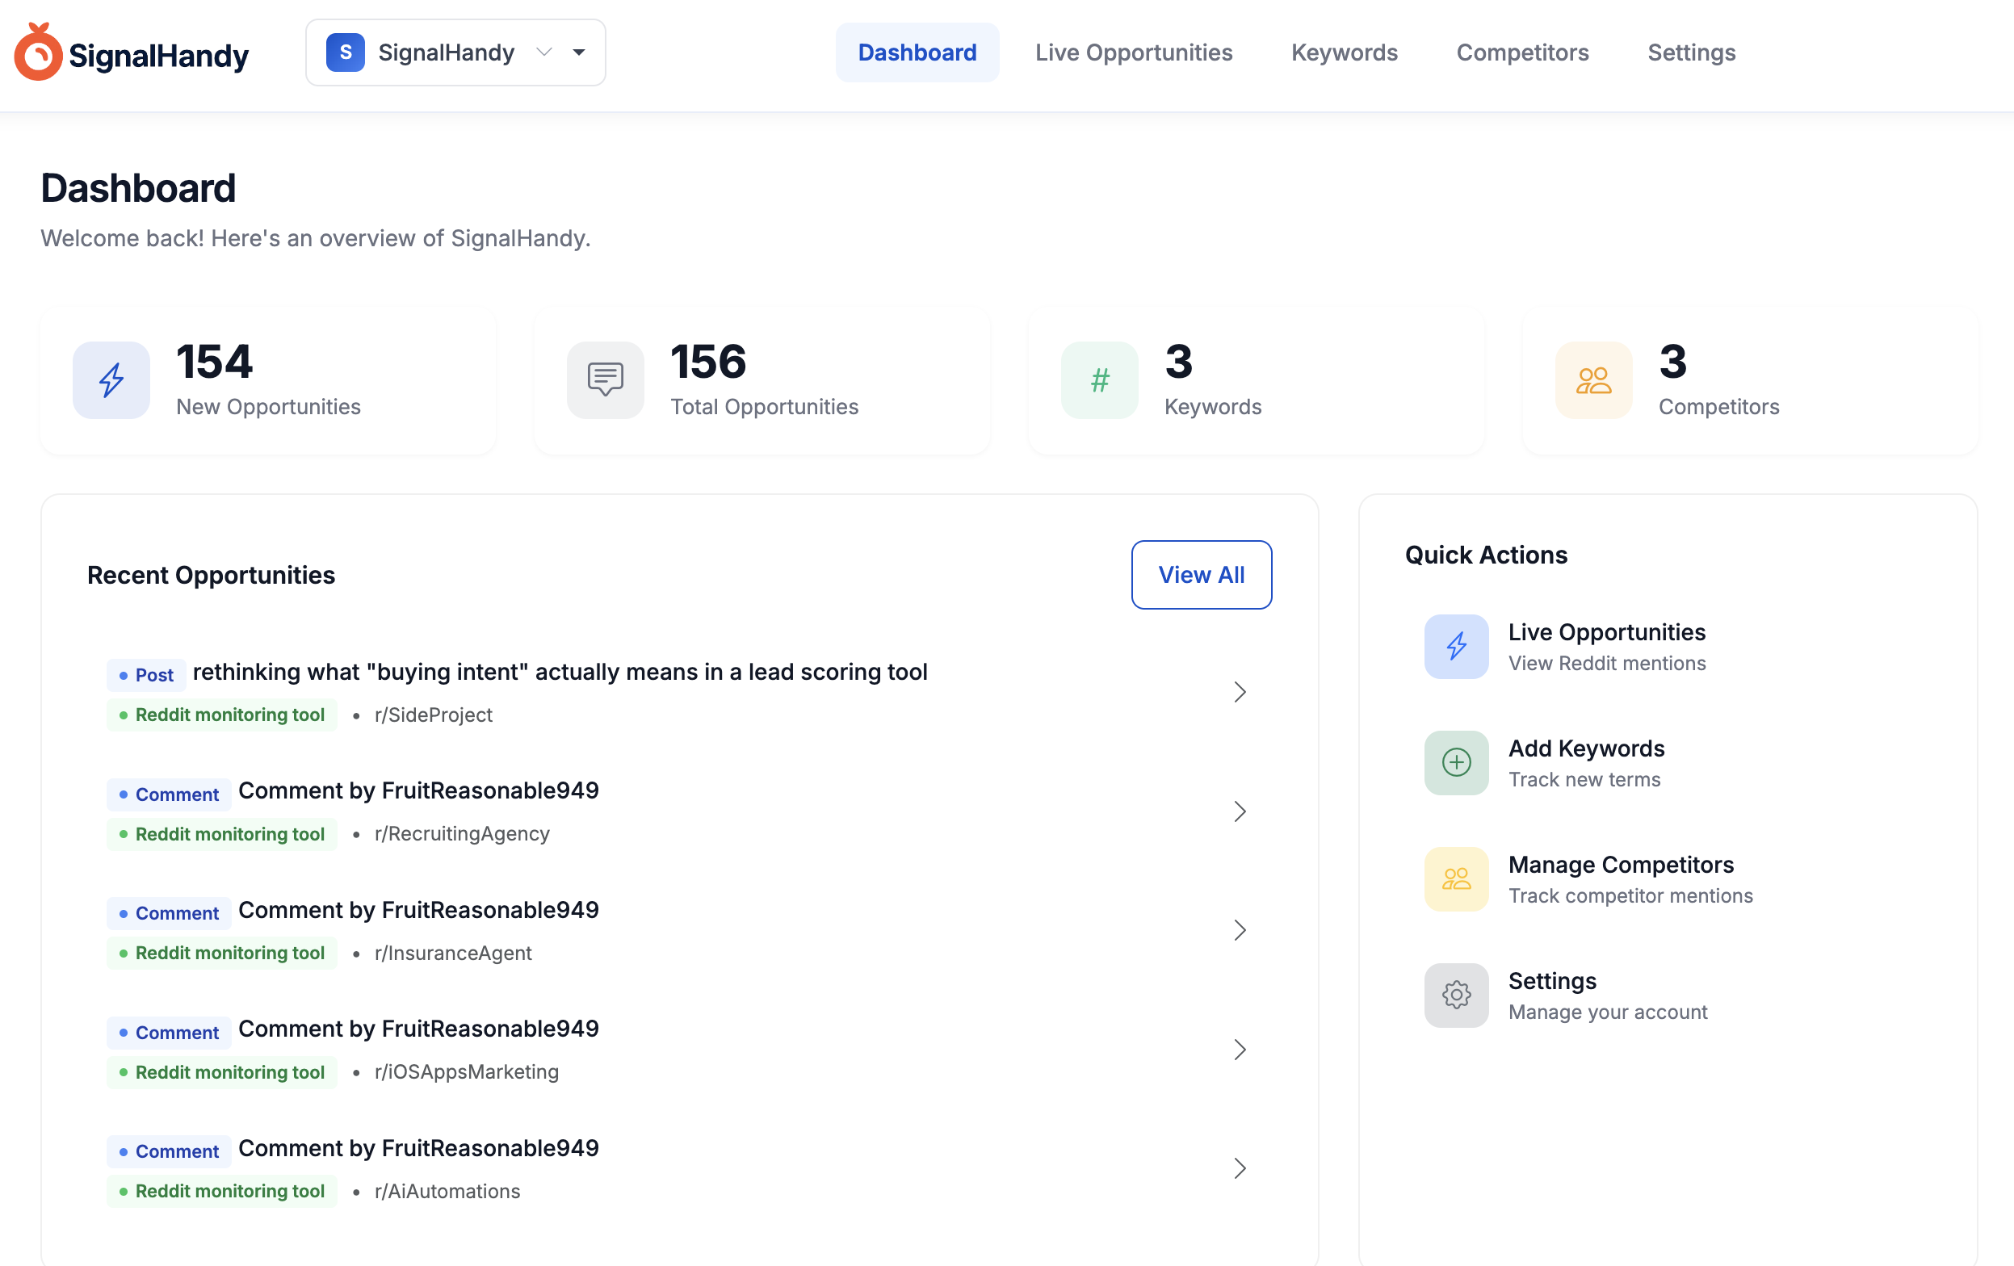Viewport: 2014px width, 1266px height.
Task: Click the "Track competitor mentions" subtitle
Action: coord(1630,896)
